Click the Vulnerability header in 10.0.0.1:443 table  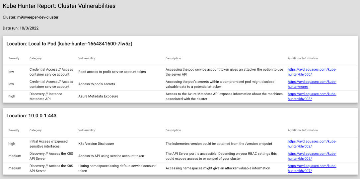pos(87,130)
